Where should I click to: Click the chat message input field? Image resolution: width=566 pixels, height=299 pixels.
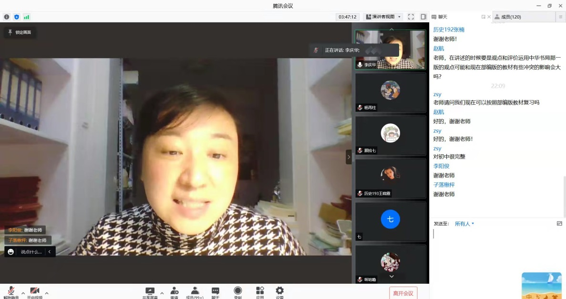coord(496,243)
